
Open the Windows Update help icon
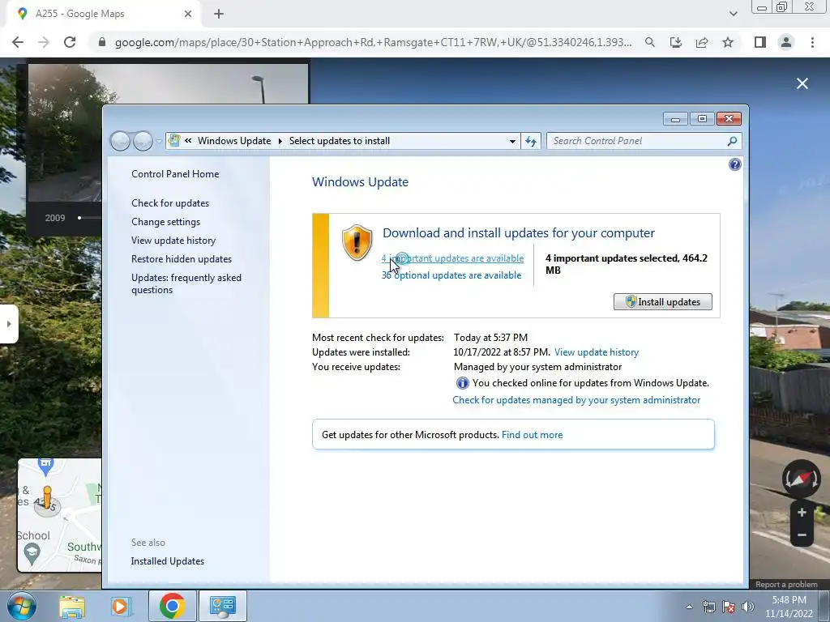pyautogui.click(x=734, y=164)
